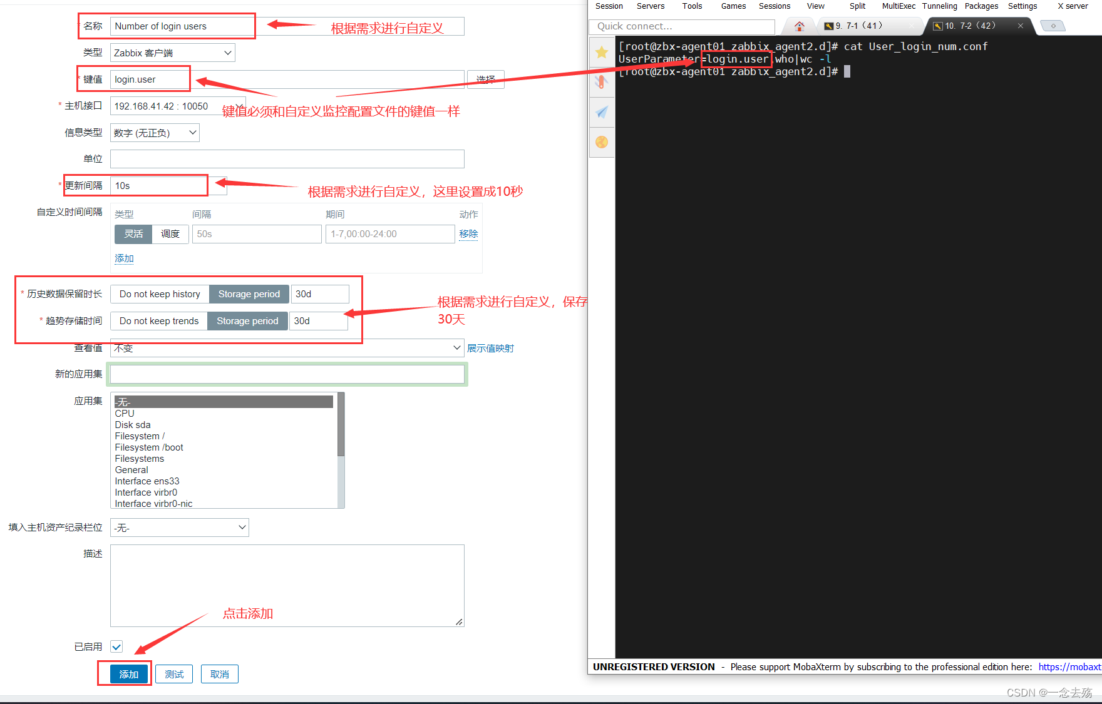Click the 取消 cancel button
Viewport: 1102px width, 704px height.
pyautogui.click(x=220, y=674)
